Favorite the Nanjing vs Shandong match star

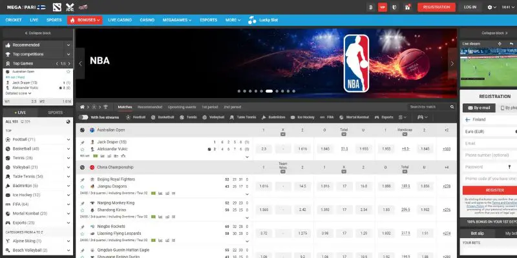tap(83, 210)
